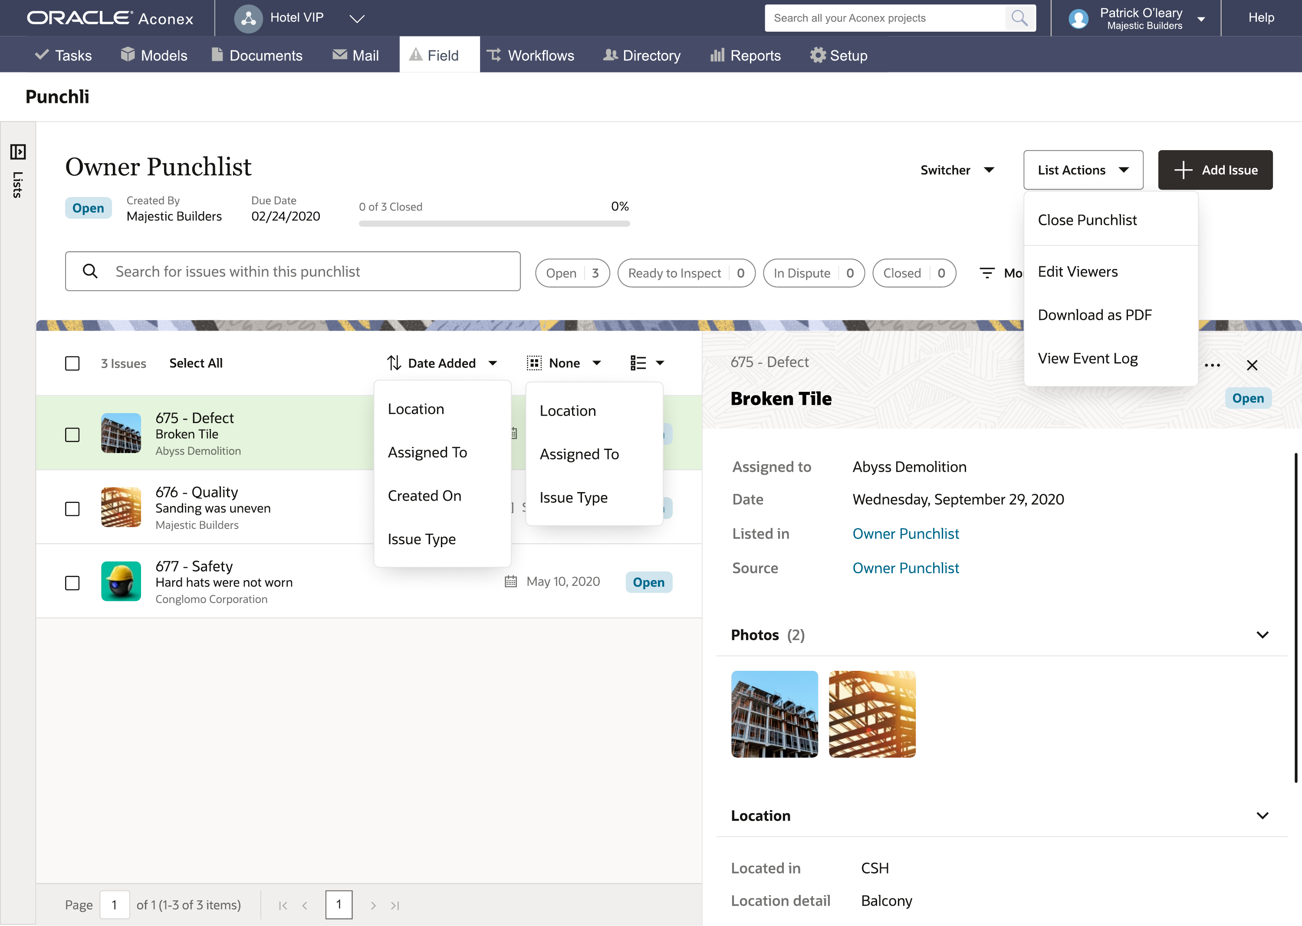Screen dimensions: 1302x926
Task: Open the Documents navigation item
Action: click(x=256, y=55)
